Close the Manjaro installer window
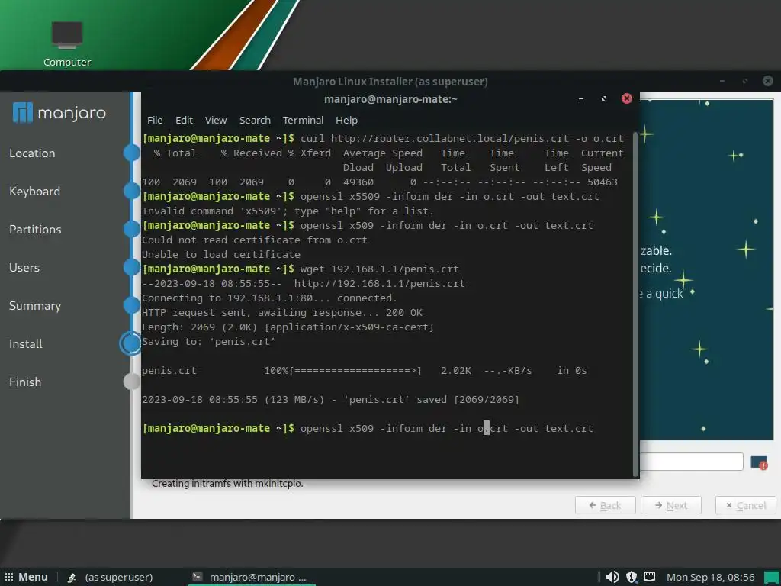Image resolution: width=781 pixels, height=586 pixels. tap(768, 81)
